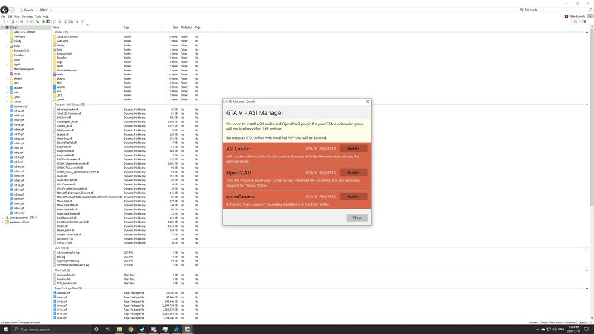This screenshot has height=334, width=594.
Task: Expand User documents - GTA V node
Action: point(2,218)
